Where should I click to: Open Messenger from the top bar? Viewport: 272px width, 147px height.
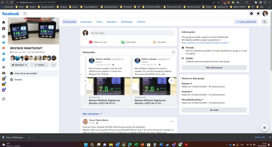(252, 14)
